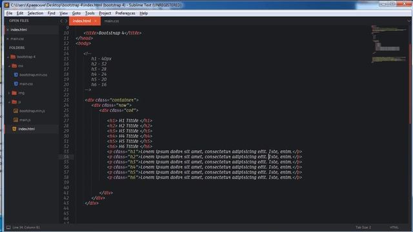This screenshot has width=413, height=232.
Task: Change the HTML syntax selector
Action: (394, 227)
